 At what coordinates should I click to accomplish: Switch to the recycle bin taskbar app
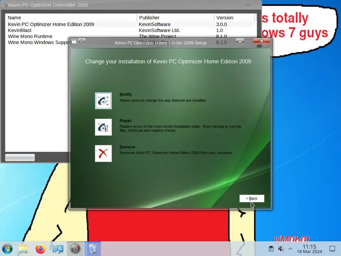[93, 249]
